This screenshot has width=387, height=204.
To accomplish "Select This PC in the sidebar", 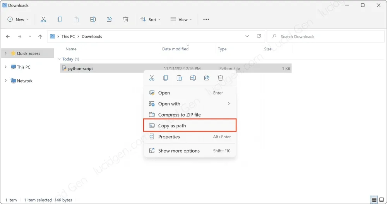I will 24,67.
